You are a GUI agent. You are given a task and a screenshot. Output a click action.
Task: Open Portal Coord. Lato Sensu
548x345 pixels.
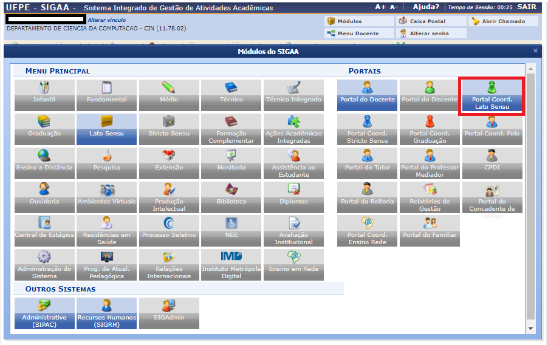[x=491, y=95]
